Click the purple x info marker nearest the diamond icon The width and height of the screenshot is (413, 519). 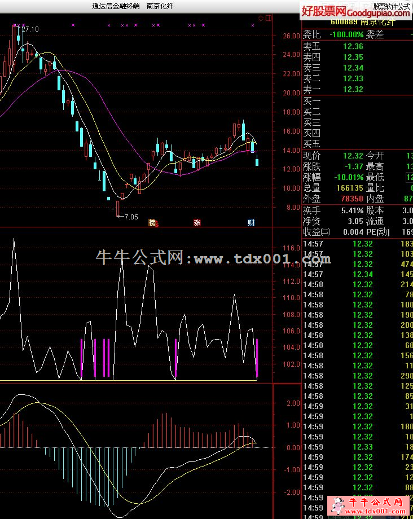click(253, 25)
